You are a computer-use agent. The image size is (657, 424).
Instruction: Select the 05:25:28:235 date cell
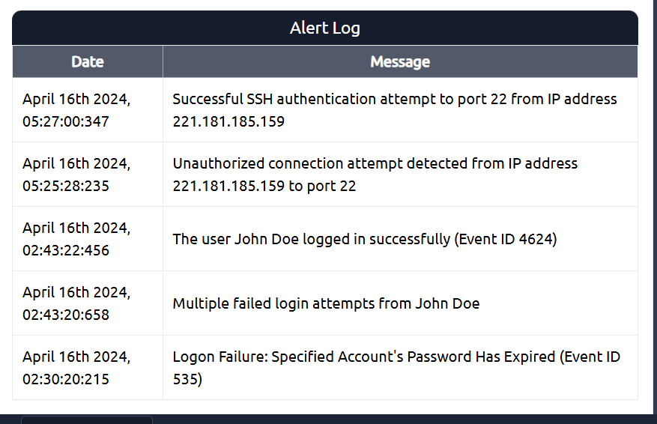tap(76, 175)
